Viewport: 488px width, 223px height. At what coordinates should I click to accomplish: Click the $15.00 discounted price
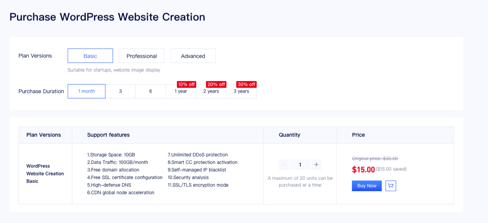click(x=363, y=170)
